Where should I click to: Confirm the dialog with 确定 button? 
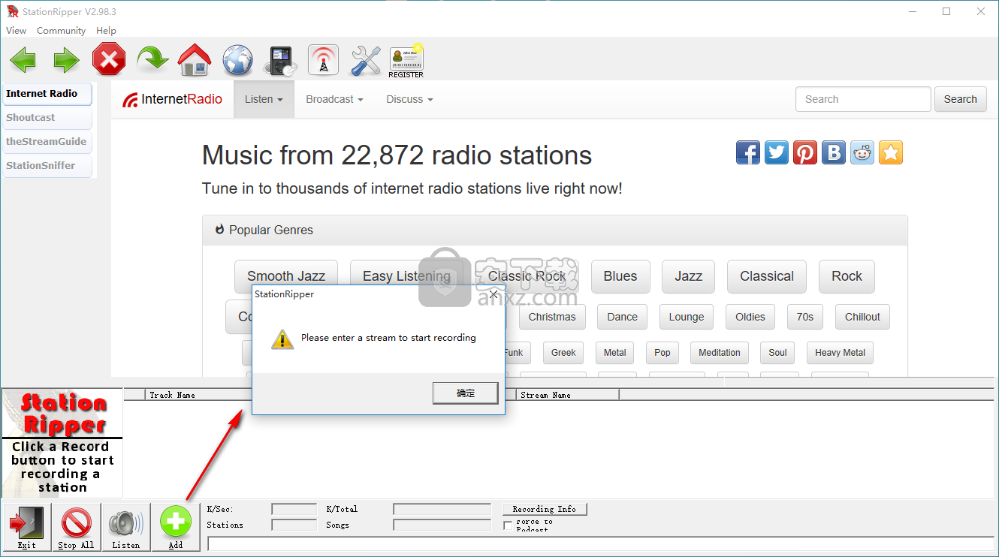click(x=465, y=393)
